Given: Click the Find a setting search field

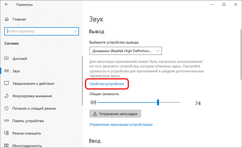Looking at the screenshot, I should click(39, 31).
